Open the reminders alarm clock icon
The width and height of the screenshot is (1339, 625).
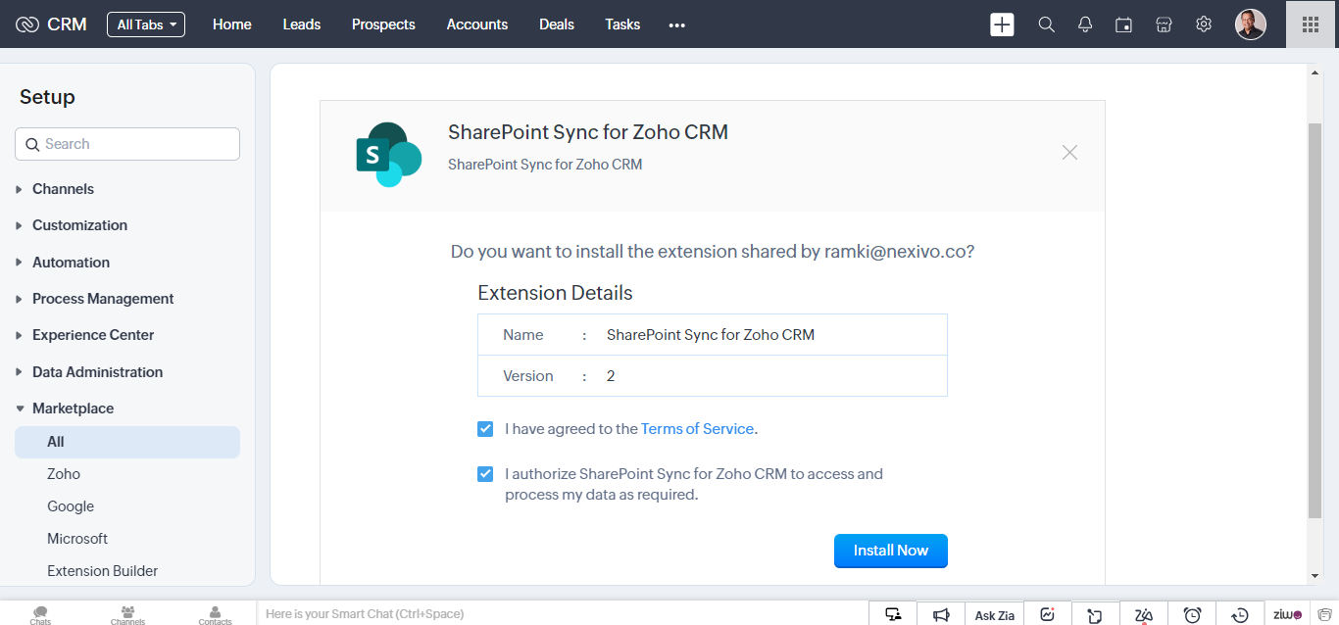tap(1192, 614)
